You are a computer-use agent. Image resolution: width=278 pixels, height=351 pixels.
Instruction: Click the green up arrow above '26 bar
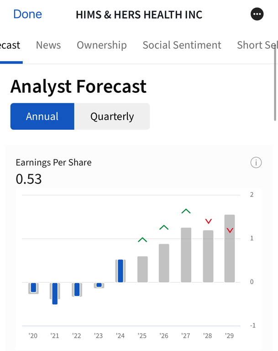click(164, 227)
